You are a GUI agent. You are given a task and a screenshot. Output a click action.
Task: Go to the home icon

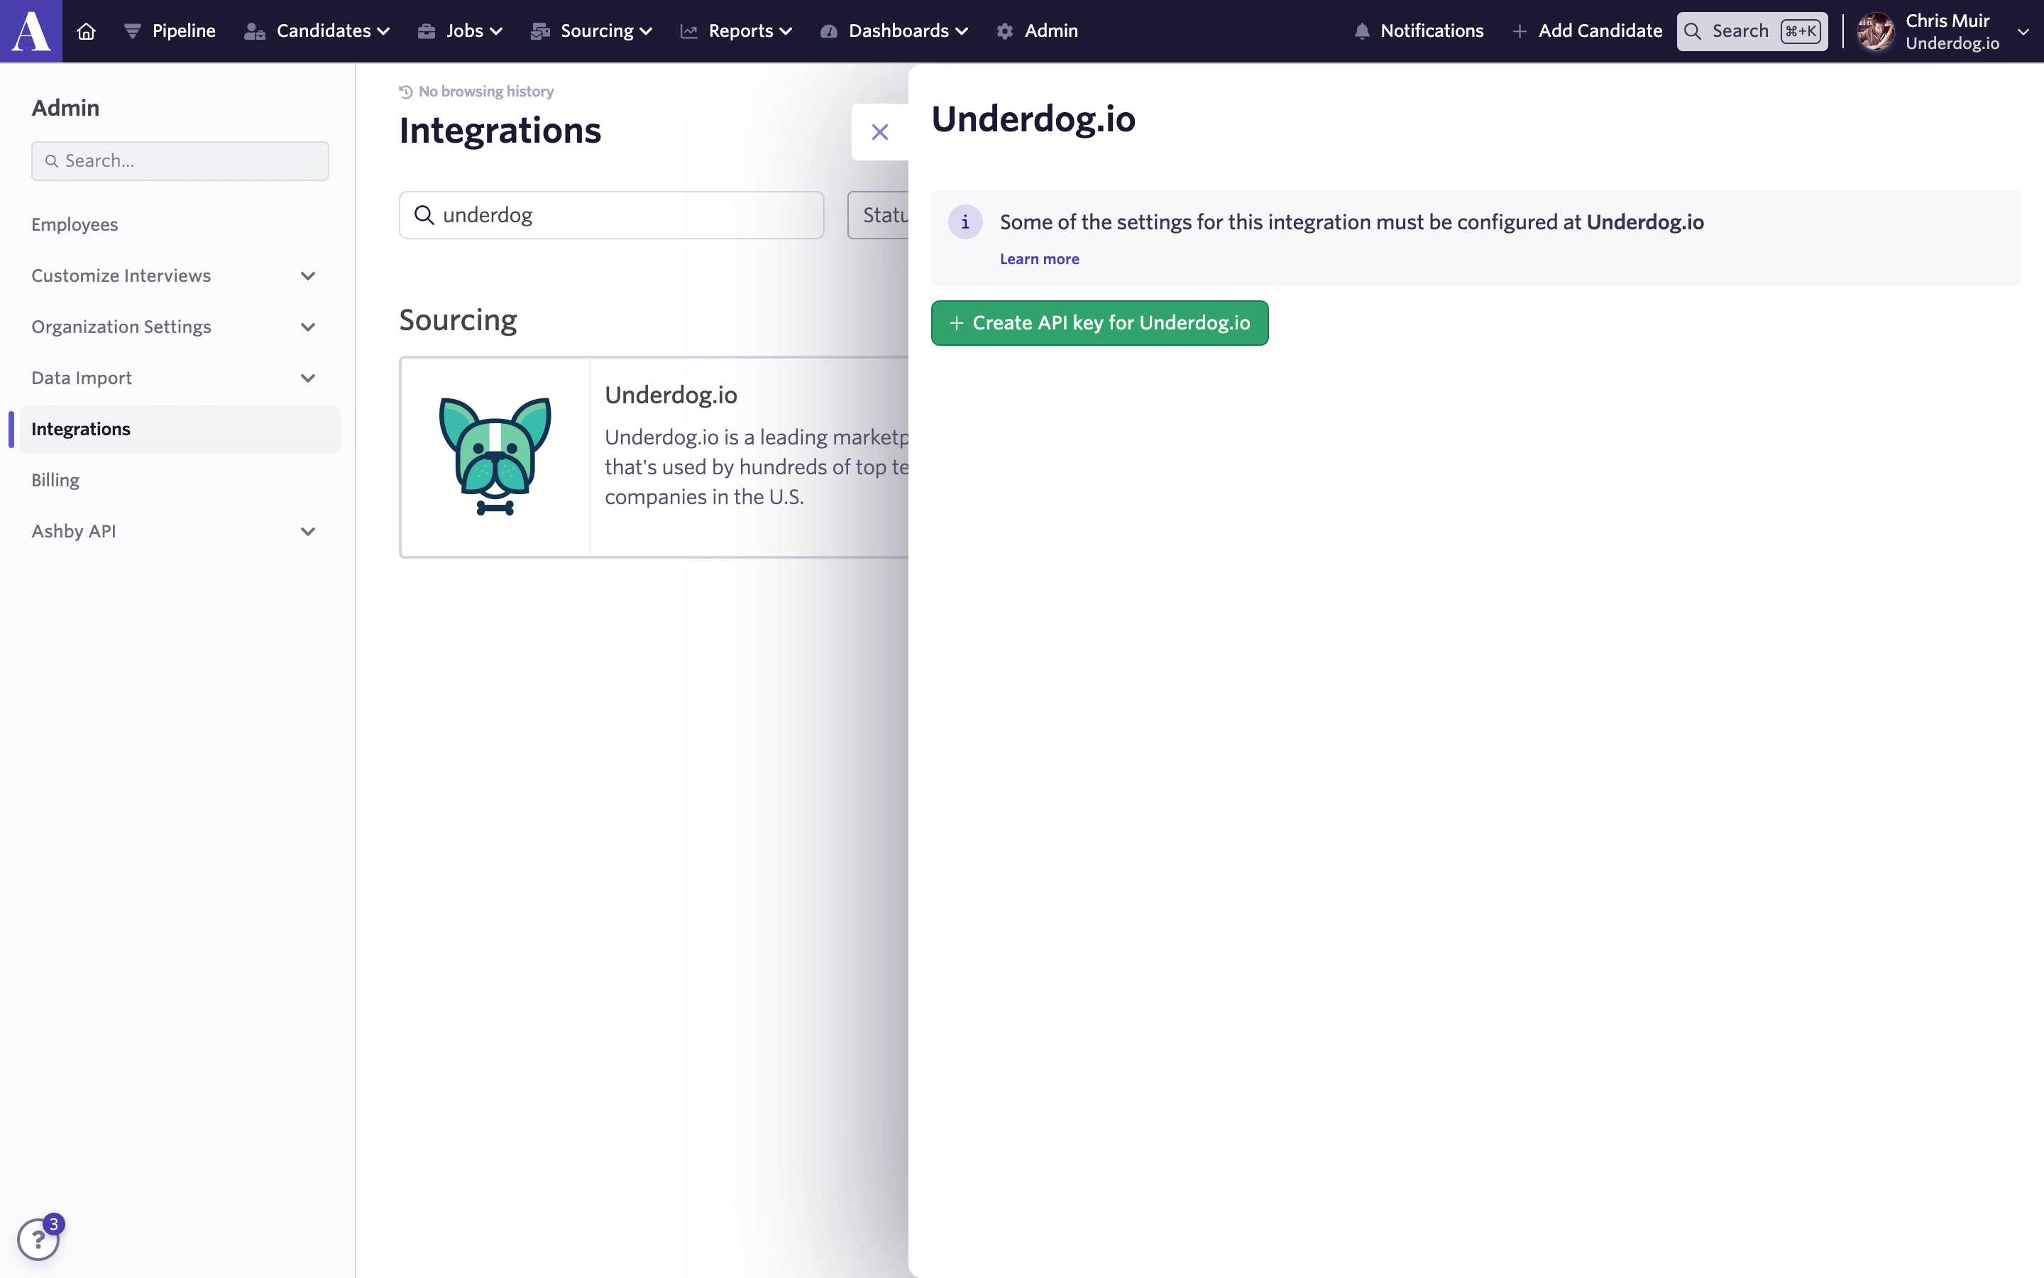tap(86, 31)
